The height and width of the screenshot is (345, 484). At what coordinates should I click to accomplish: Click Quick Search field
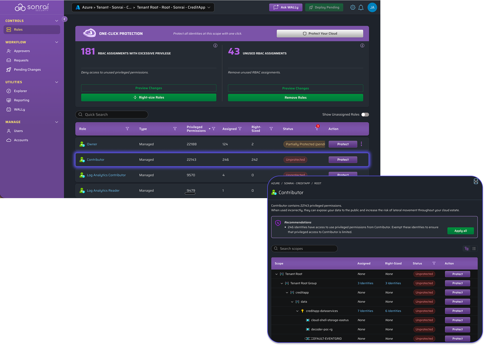pyautogui.click(x=112, y=114)
